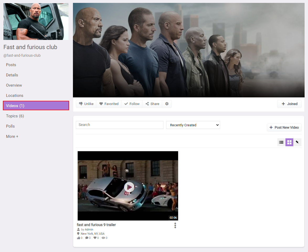Click the settings gear icon under the cover
This screenshot has height=252, width=308.
[167, 104]
